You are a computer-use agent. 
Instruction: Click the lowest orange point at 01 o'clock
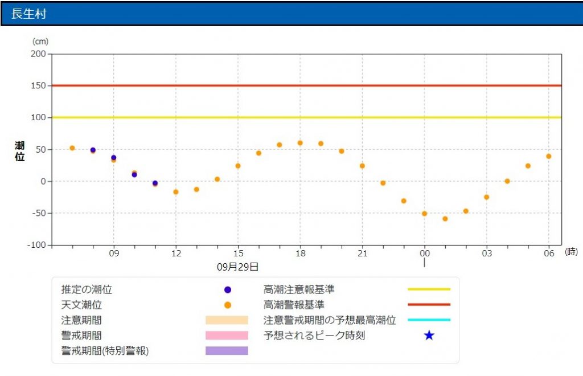coord(445,219)
